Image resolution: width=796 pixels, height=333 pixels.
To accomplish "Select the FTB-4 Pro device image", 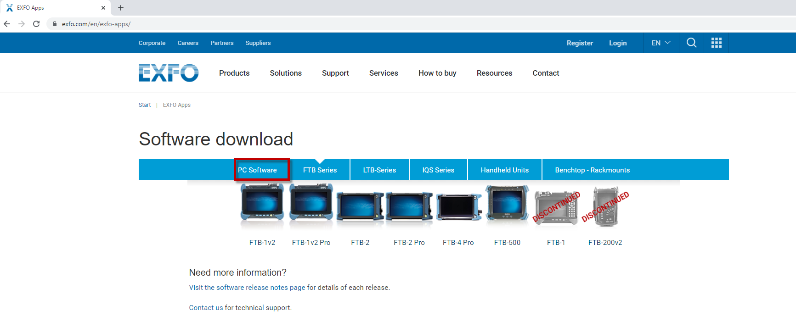I will tap(458, 206).
